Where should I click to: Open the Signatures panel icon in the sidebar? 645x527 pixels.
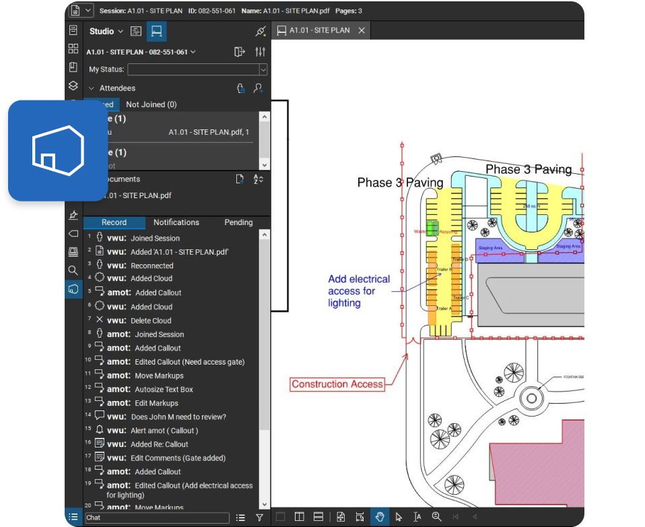[73, 215]
